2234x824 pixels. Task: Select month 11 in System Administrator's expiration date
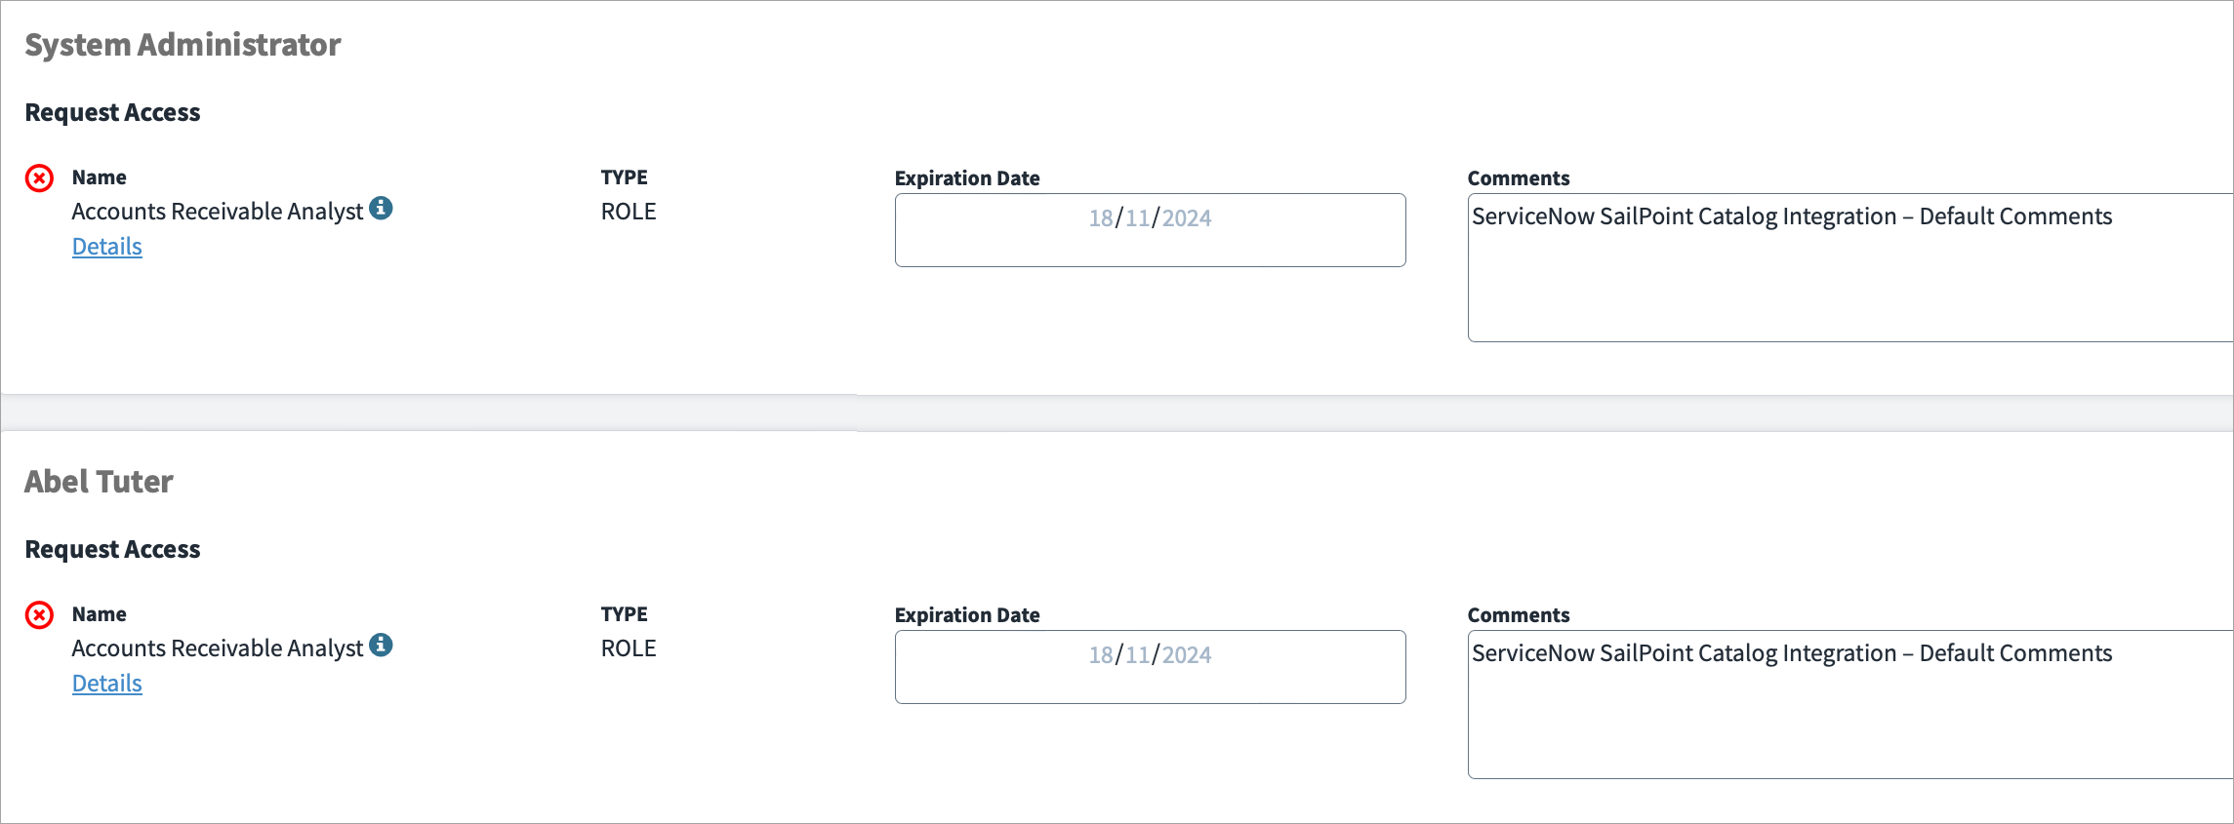(1137, 218)
